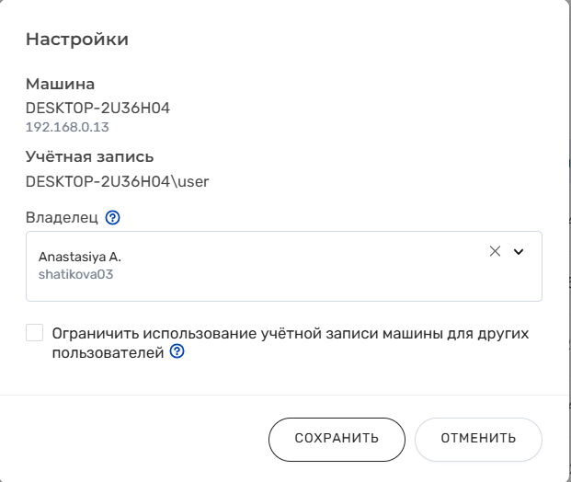Open help icon after the word пользователей
Image resolution: width=571 pixels, height=482 pixels.
[177, 351]
